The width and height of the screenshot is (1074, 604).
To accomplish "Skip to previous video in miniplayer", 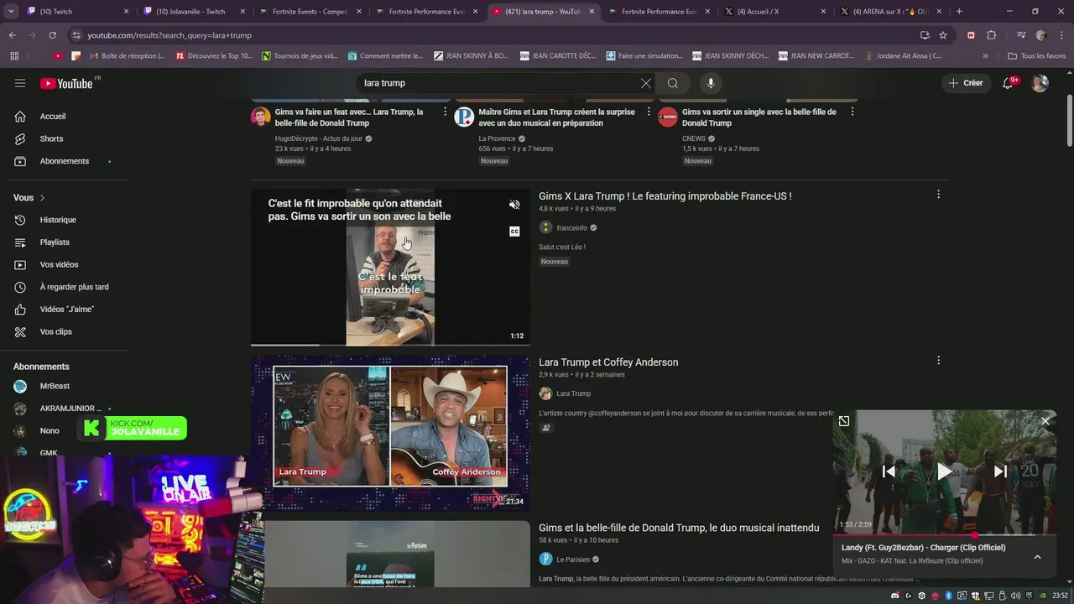I will (x=889, y=471).
